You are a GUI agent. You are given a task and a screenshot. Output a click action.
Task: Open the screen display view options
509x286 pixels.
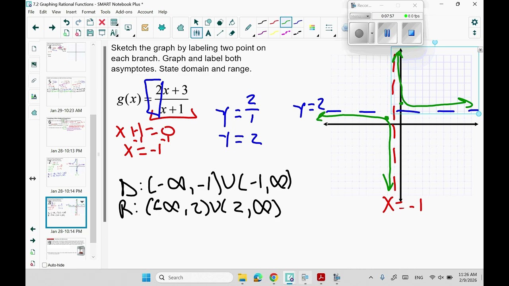point(128,27)
